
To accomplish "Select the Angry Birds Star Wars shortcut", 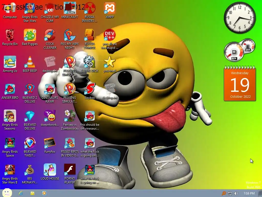I will pos(30,13).
